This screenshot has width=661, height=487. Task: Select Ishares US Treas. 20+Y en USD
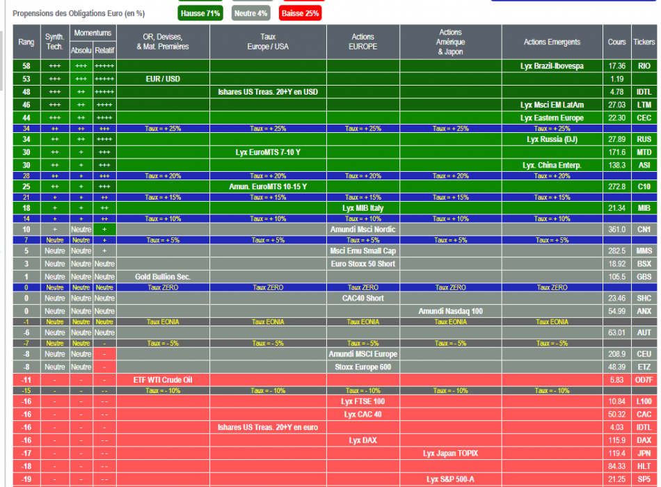268,92
